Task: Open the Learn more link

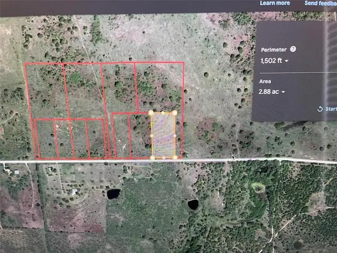Action: [x=275, y=3]
